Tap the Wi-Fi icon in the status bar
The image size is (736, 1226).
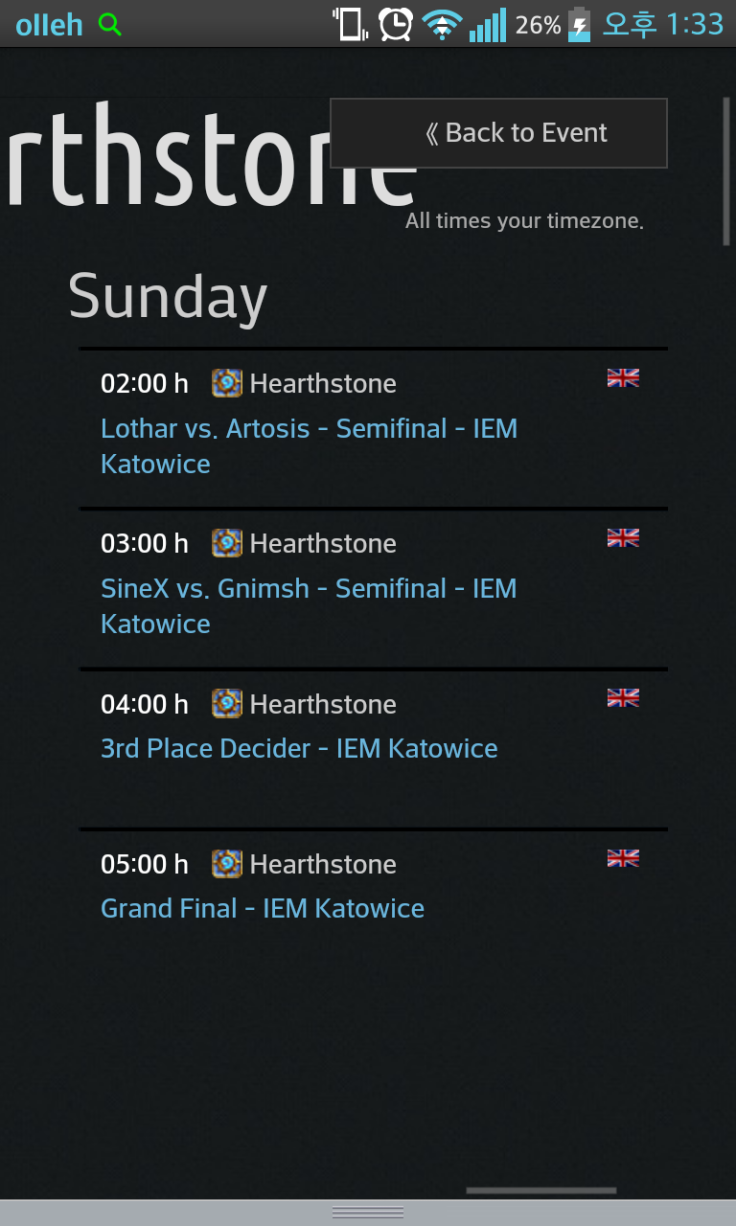(x=442, y=25)
